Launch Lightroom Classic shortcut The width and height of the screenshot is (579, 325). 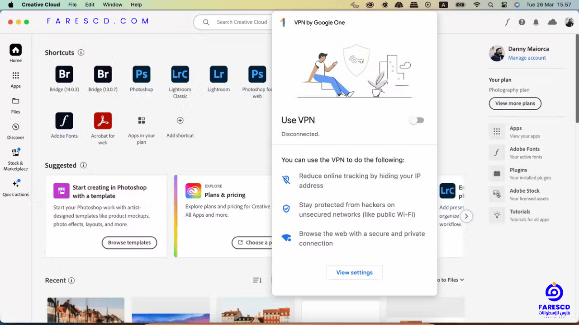coord(180,74)
